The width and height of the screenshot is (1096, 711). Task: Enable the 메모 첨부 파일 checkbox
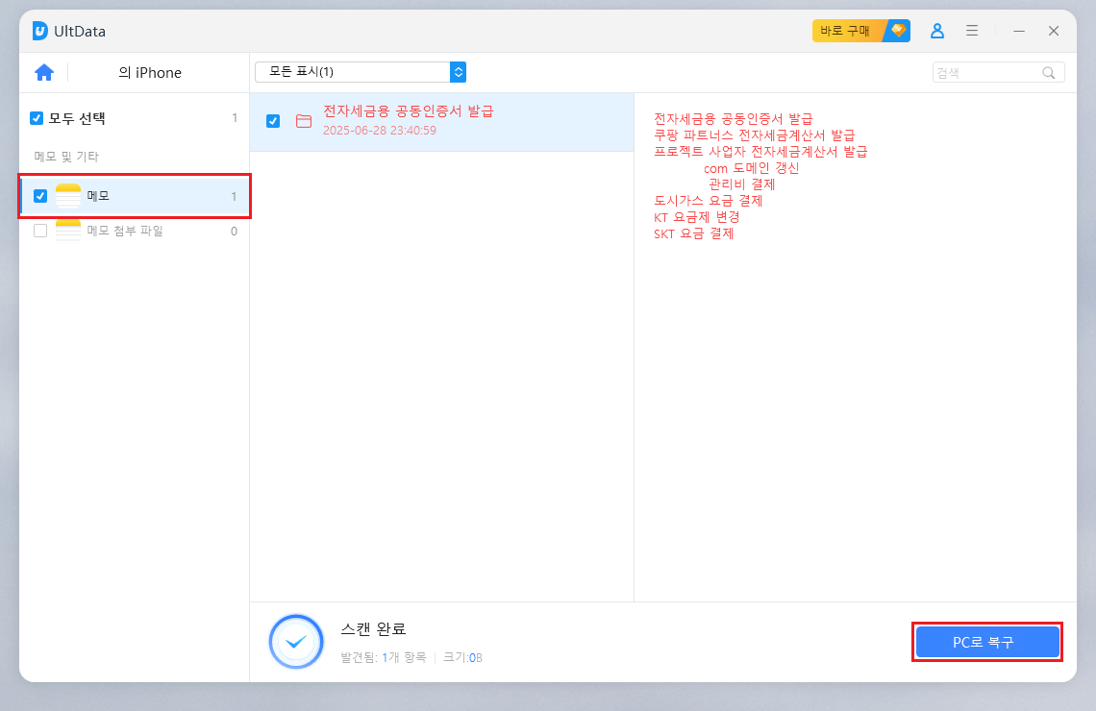pos(39,231)
